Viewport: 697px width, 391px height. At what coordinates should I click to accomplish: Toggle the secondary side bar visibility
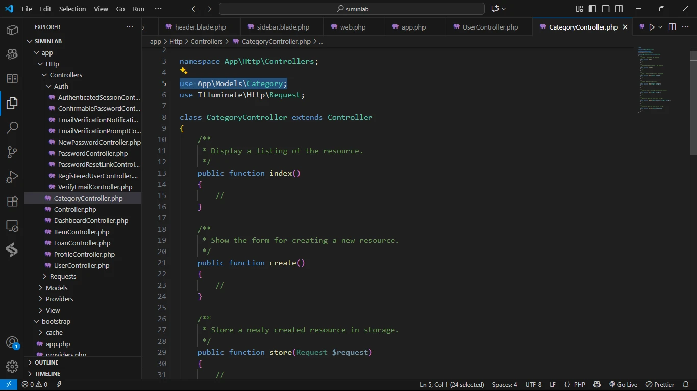pos(618,9)
